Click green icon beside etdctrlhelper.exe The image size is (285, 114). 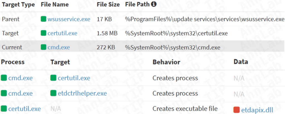(x=53, y=93)
